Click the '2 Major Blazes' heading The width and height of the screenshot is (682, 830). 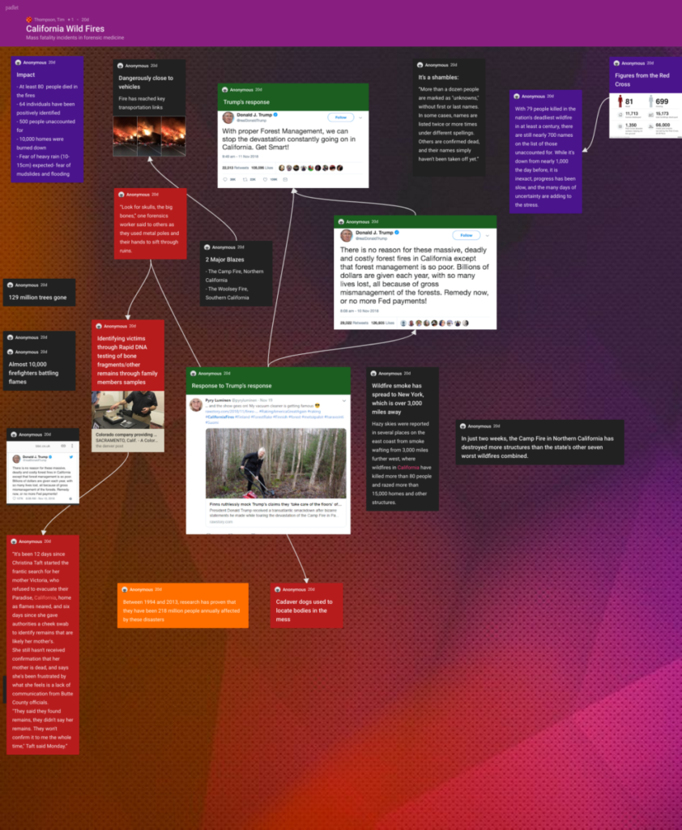pos(225,259)
